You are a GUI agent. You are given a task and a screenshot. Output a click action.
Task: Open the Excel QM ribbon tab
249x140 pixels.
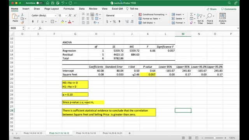coord(117,9)
